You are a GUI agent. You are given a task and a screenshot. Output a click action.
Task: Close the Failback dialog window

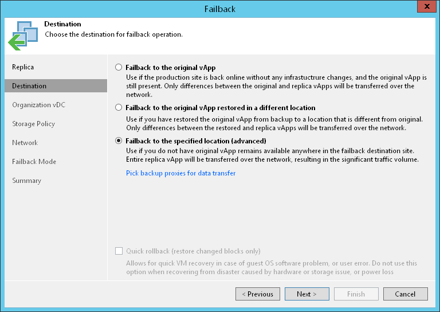pyautogui.click(x=426, y=8)
